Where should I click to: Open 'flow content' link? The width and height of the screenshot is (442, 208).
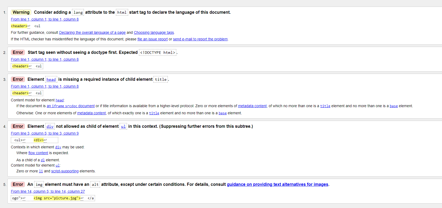click(x=38, y=153)
